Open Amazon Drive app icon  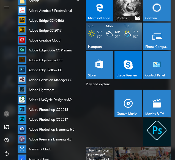pyautogui.click(x=22, y=157)
